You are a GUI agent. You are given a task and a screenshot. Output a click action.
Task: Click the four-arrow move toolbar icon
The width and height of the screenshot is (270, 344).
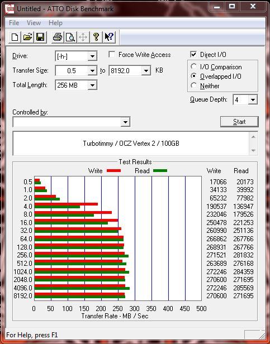click(83, 37)
